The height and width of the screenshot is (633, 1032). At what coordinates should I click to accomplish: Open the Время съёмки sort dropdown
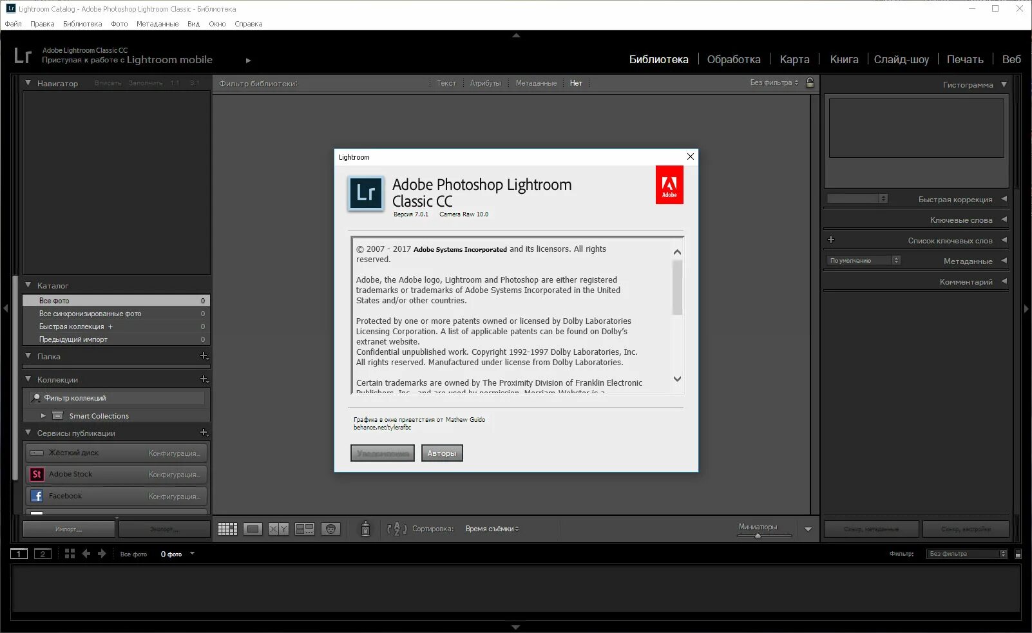coord(492,529)
